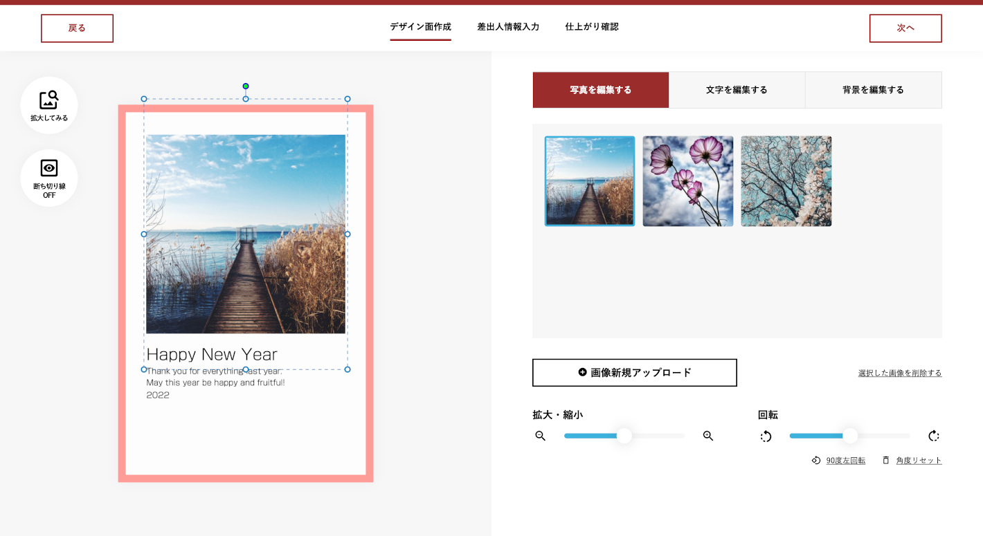983x536 pixels.
Task: Switch to the 文字を編集する tab
Action: [x=736, y=90]
